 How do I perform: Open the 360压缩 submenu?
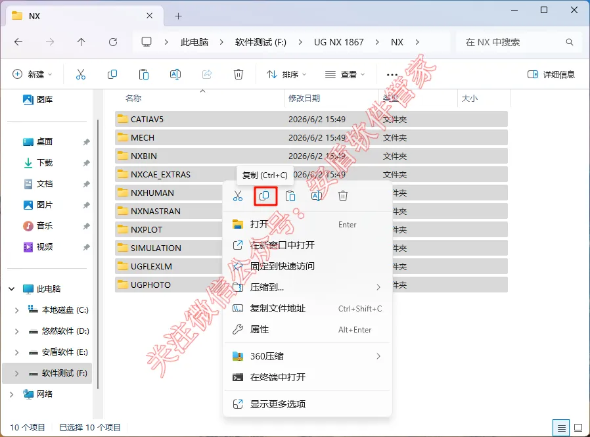tap(307, 356)
